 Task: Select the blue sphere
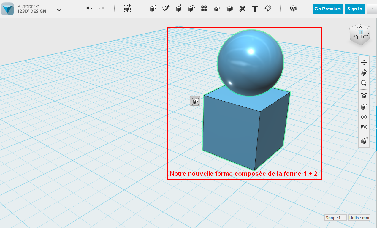[250, 63]
